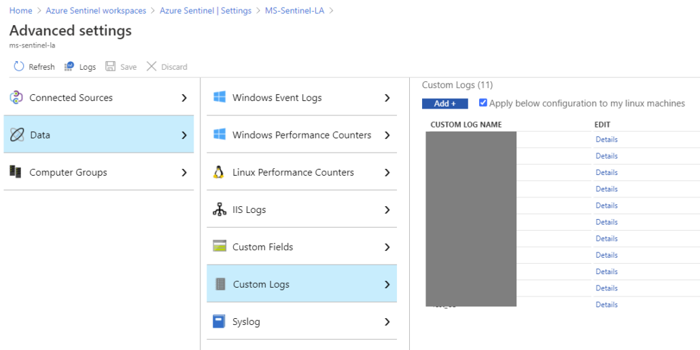Click the IIS Logs network icon

[x=220, y=210]
